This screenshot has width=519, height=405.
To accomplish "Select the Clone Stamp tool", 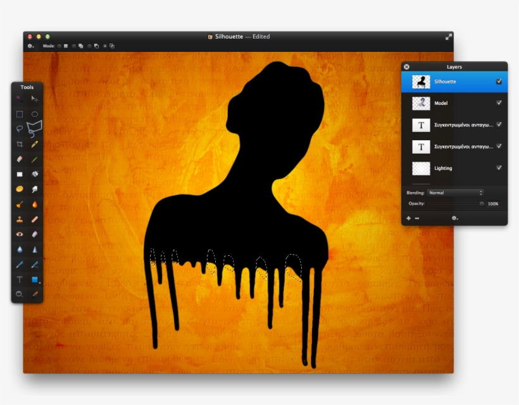I will click(x=18, y=218).
